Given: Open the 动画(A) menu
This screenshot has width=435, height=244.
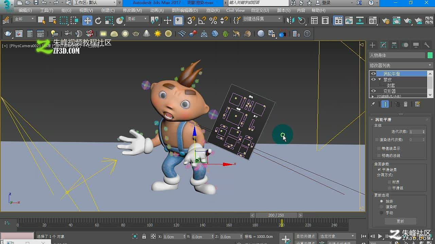Looking at the screenshot, I should point(157,11).
